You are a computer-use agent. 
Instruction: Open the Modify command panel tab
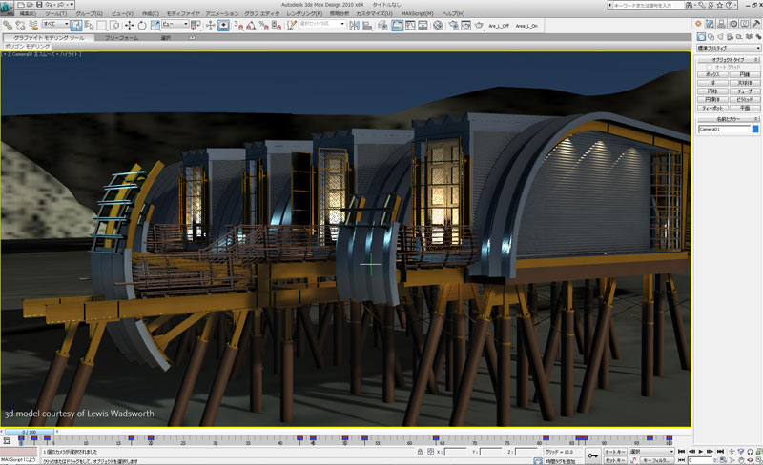pos(711,23)
